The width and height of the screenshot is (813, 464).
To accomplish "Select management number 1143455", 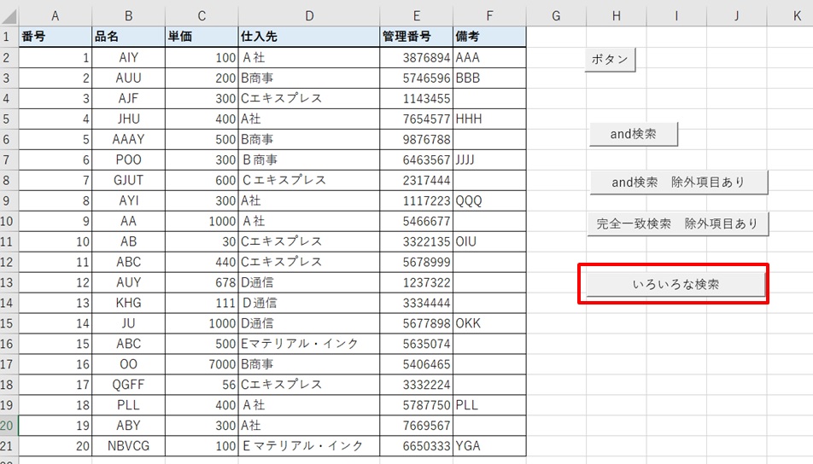I will 417,98.
